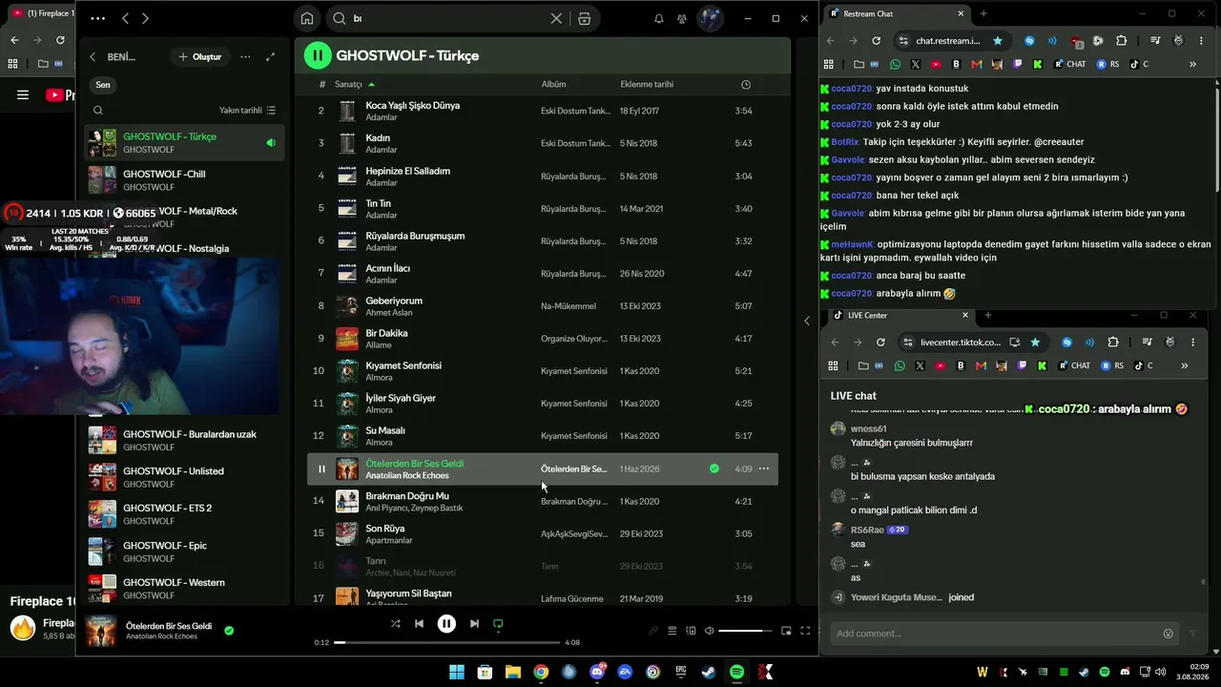
Task: Open GHOSTWOLF - ETS 2 playlist
Action: 186,514
